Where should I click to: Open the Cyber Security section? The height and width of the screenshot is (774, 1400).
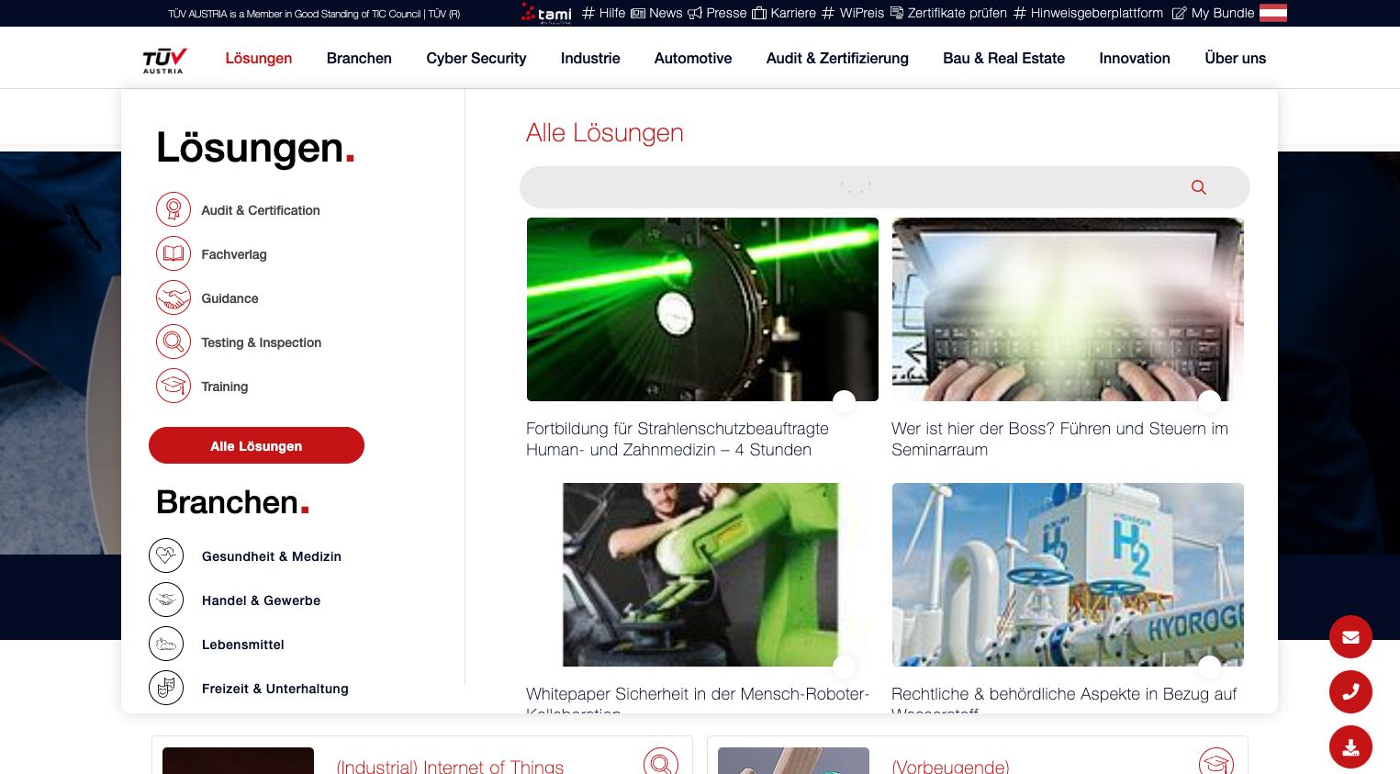pos(476,58)
